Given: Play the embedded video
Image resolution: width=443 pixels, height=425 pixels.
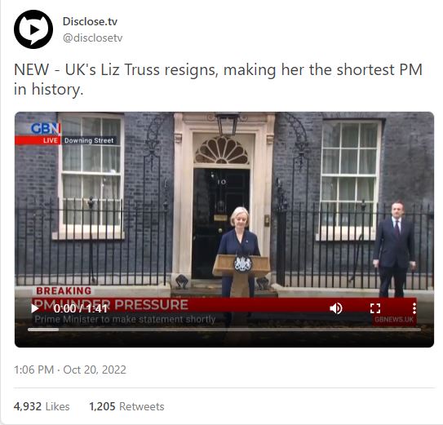Looking at the screenshot, I should click(x=35, y=308).
